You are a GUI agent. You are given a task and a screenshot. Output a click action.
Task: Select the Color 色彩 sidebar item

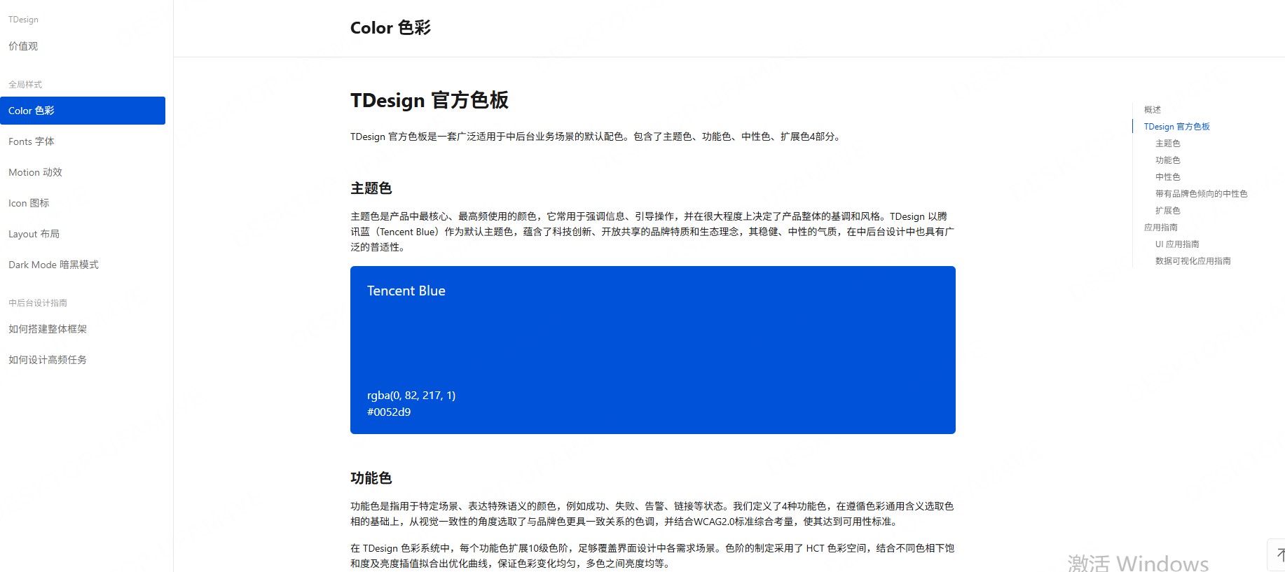click(x=83, y=111)
